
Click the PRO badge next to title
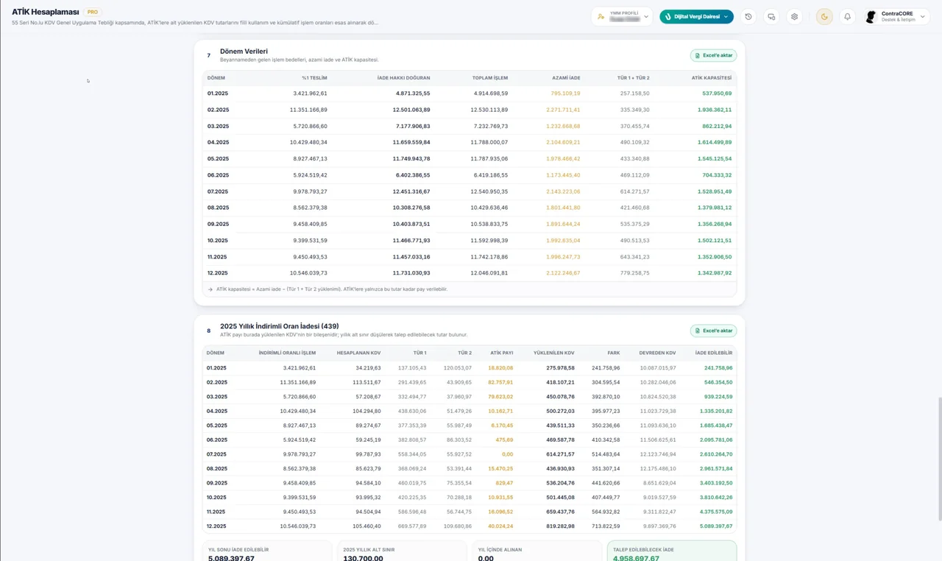pos(92,12)
